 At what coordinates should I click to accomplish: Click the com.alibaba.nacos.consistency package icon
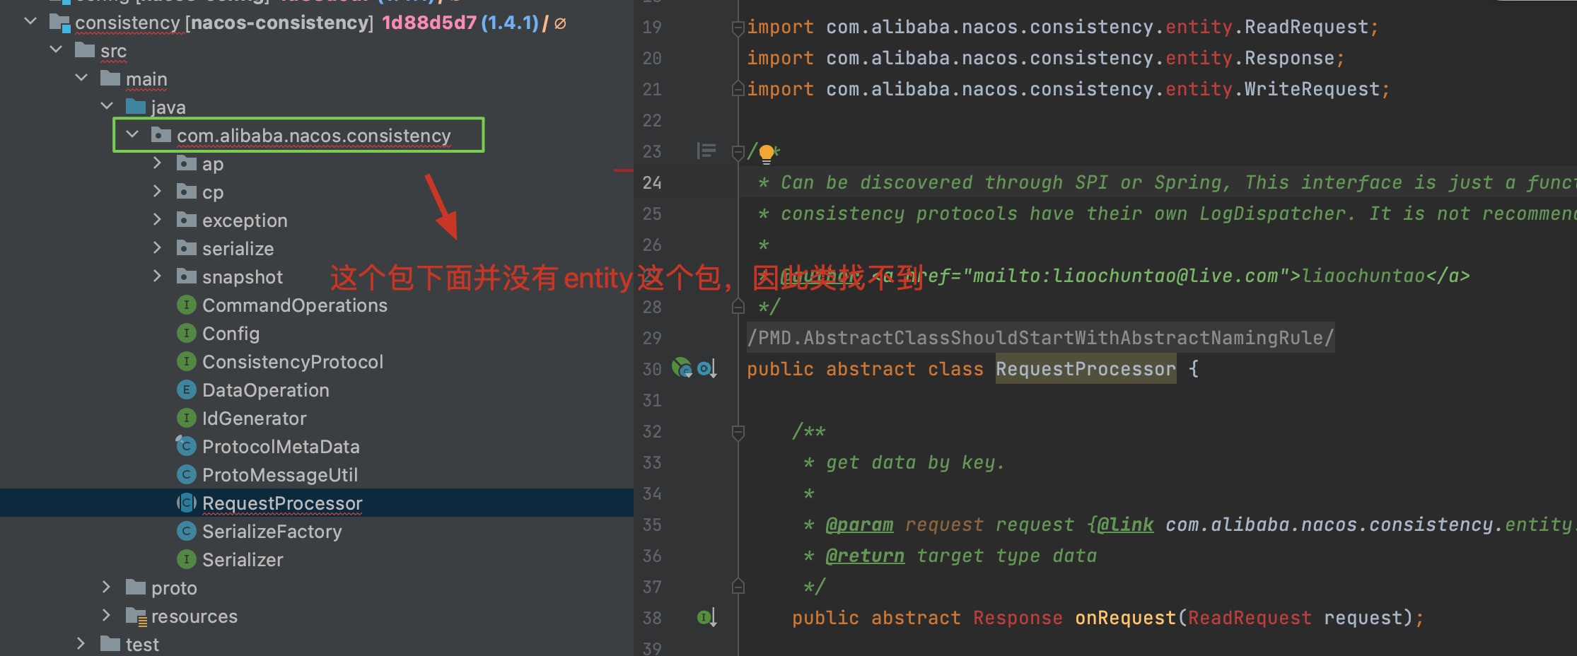[161, 134]
